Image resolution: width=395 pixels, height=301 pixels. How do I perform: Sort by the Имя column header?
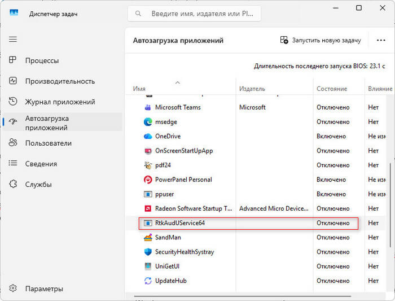139,89
